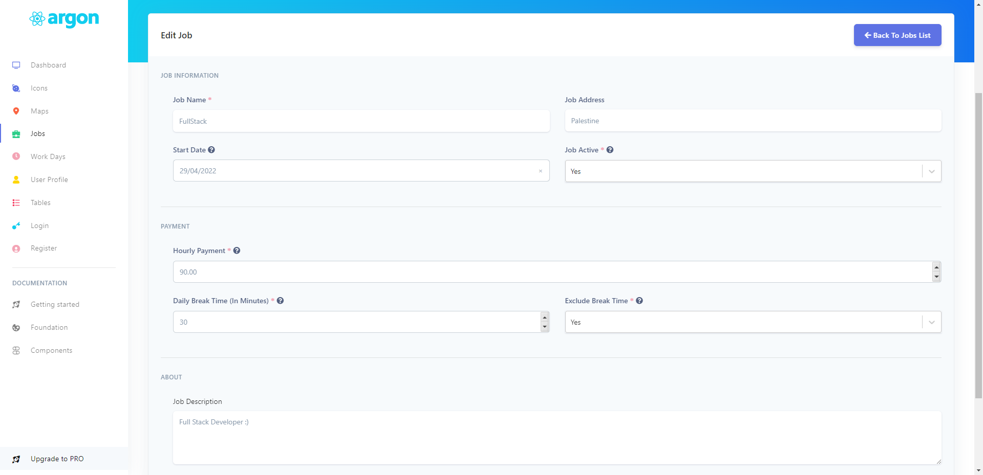The width and height of the screenshot is (983, 475).
Task: Increase Hourly Payment with up arrow
Action: click(x=936, y=267)
